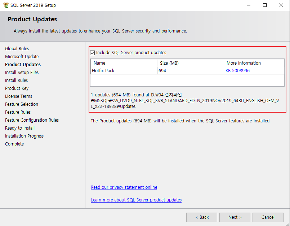Click Feature Rules in step list
Screen dimensions: 290x226
(18, 112)
